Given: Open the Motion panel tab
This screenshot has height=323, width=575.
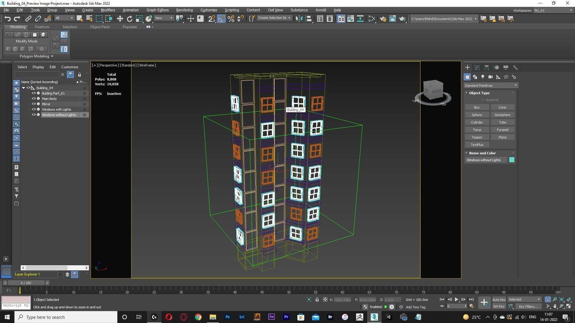Looking at the screenshot, I should tap(496, 68).
